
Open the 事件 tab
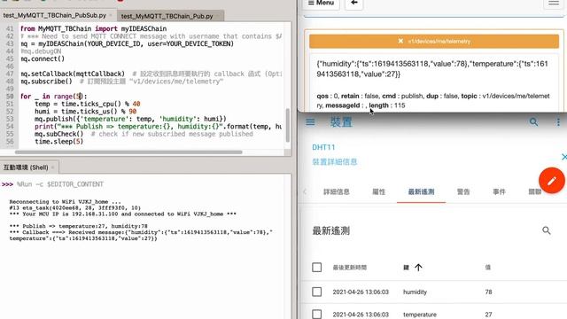tap(499, 191)
